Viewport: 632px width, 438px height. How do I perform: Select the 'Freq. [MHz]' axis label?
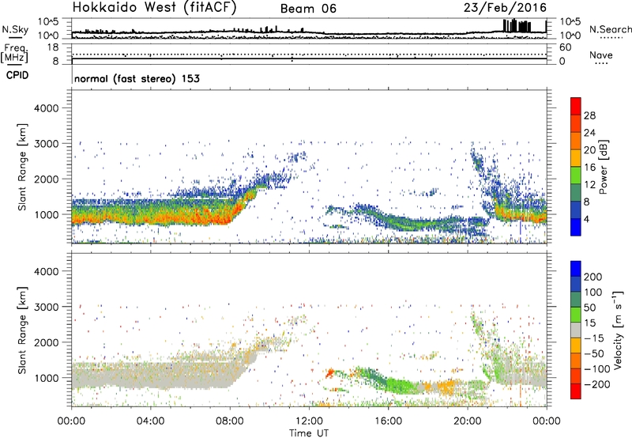[14, 54]
